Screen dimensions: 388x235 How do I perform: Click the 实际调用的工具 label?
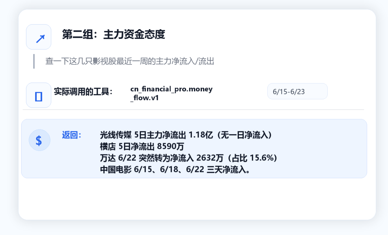(x=83, y=91)
